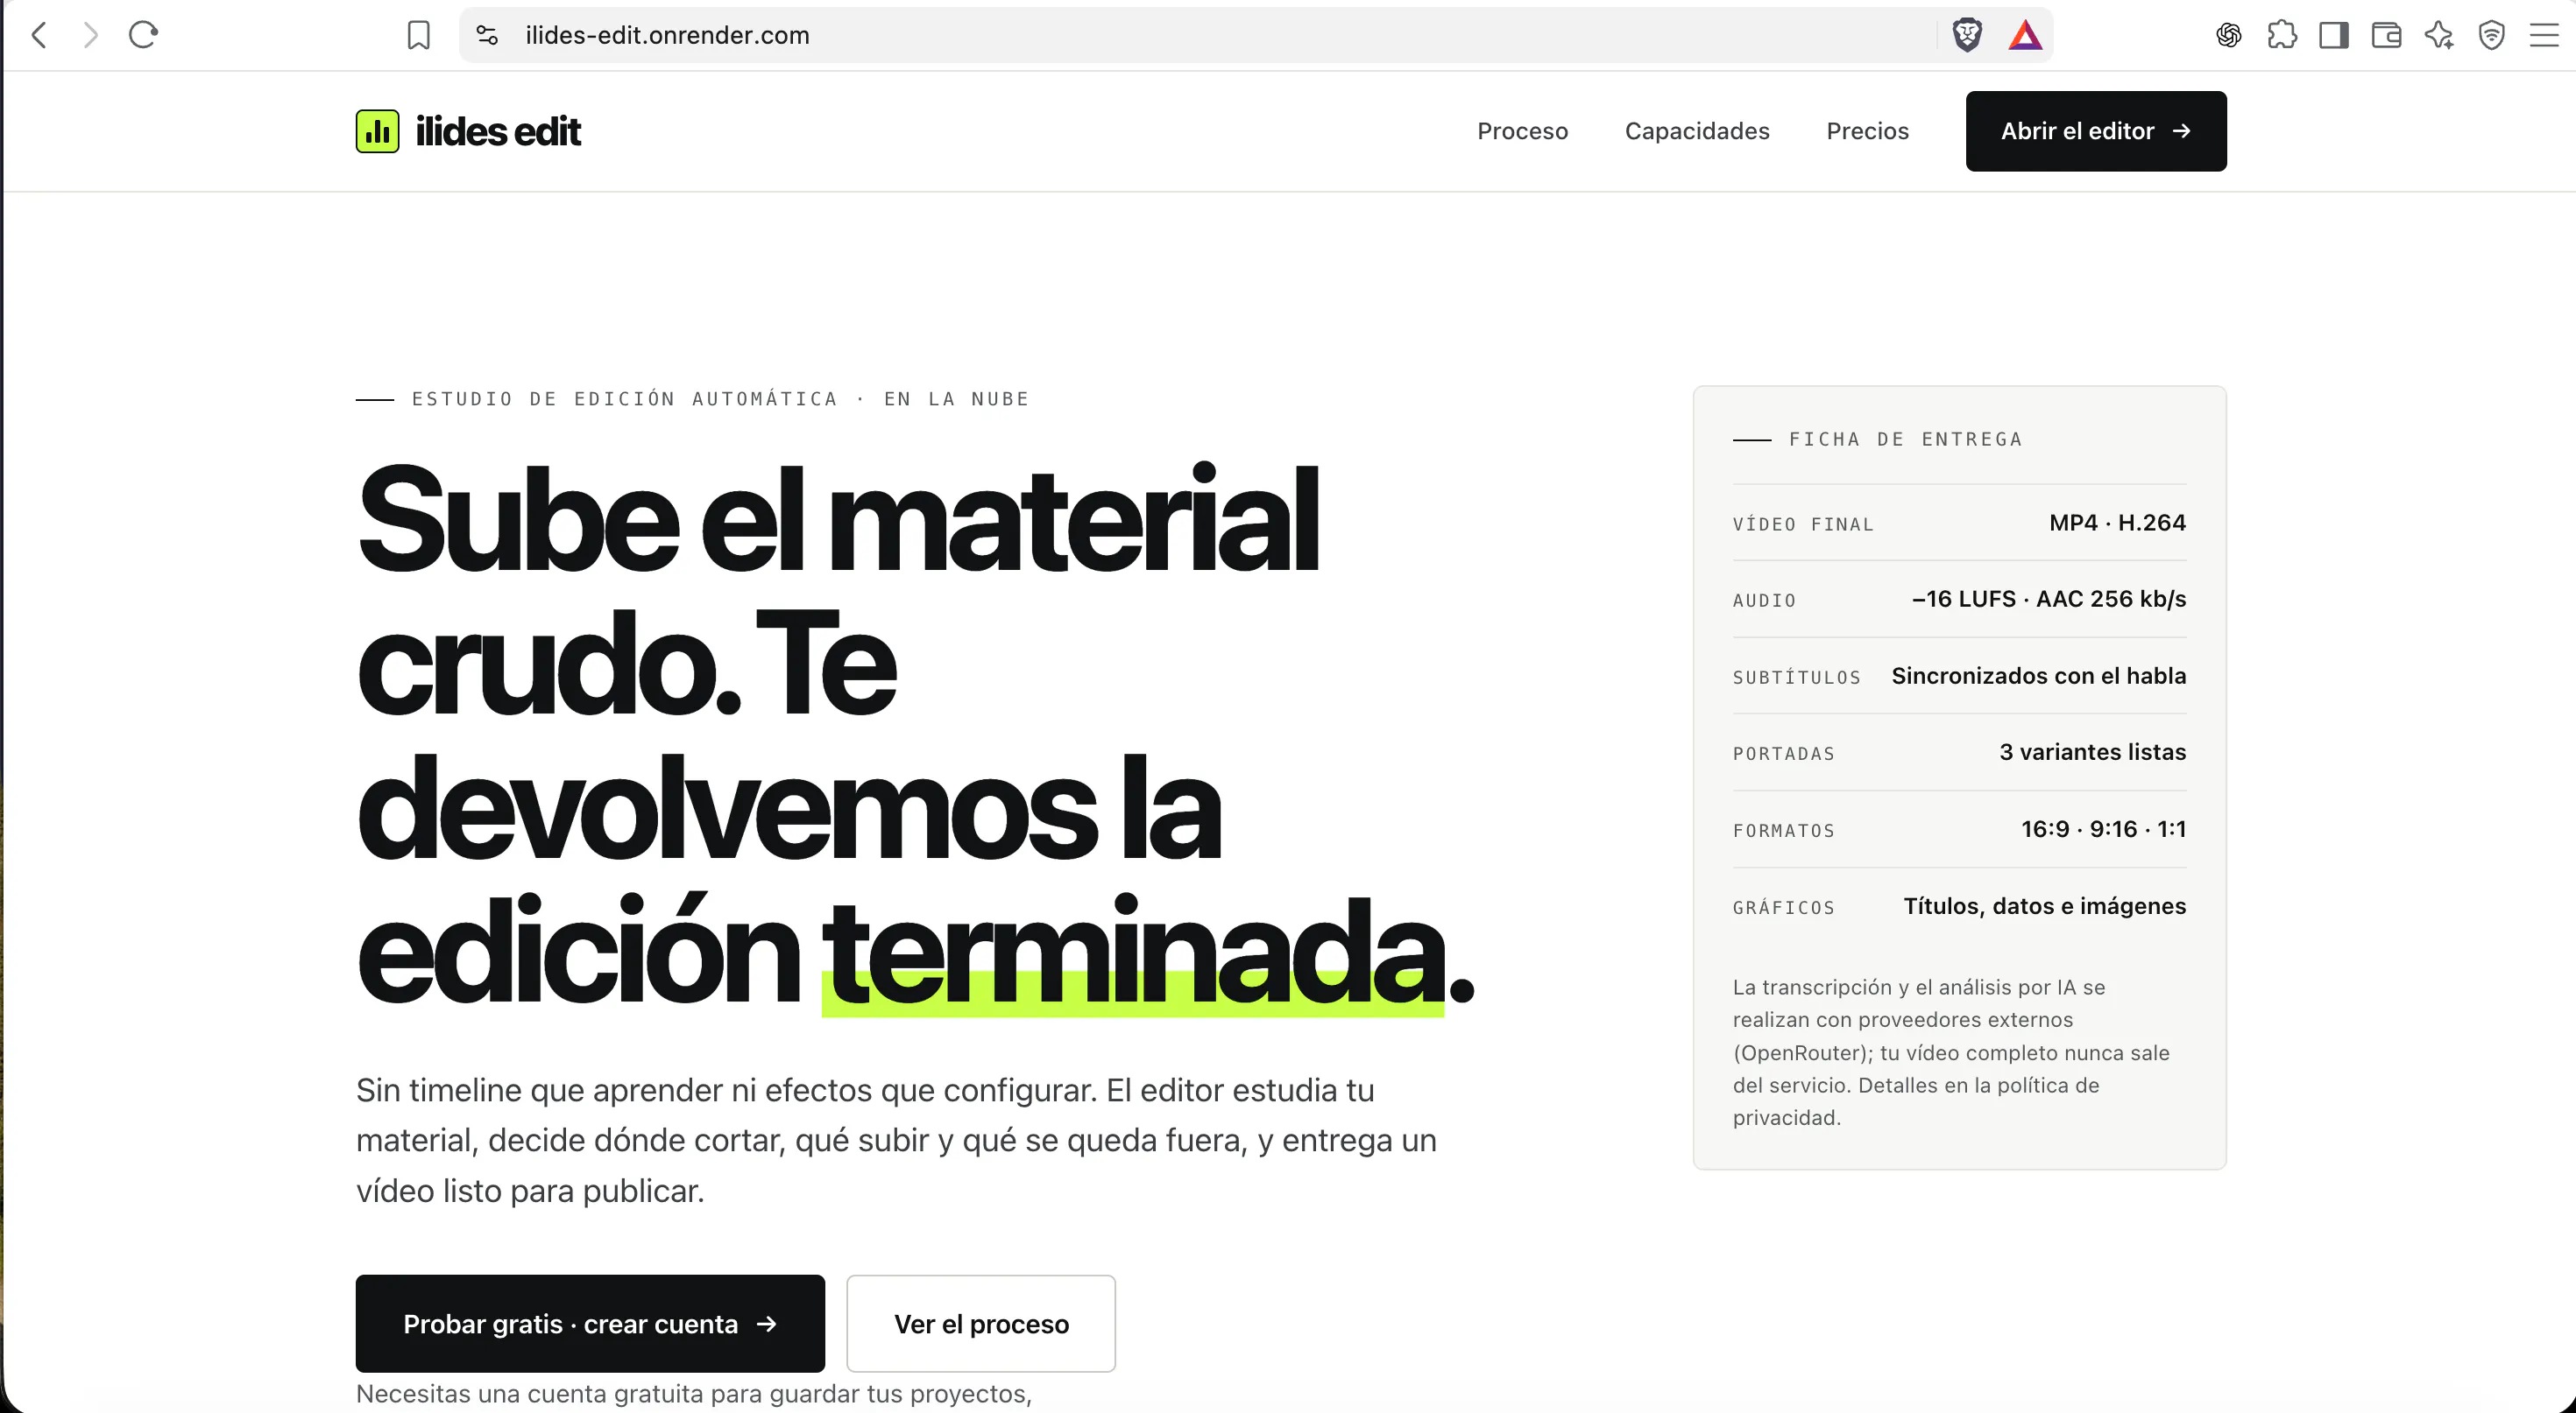Image resolution: width=2576 pixels, height=1413 pixels.
Task: Go to the Capacidades nav item
Action: tap(1697, 131)
